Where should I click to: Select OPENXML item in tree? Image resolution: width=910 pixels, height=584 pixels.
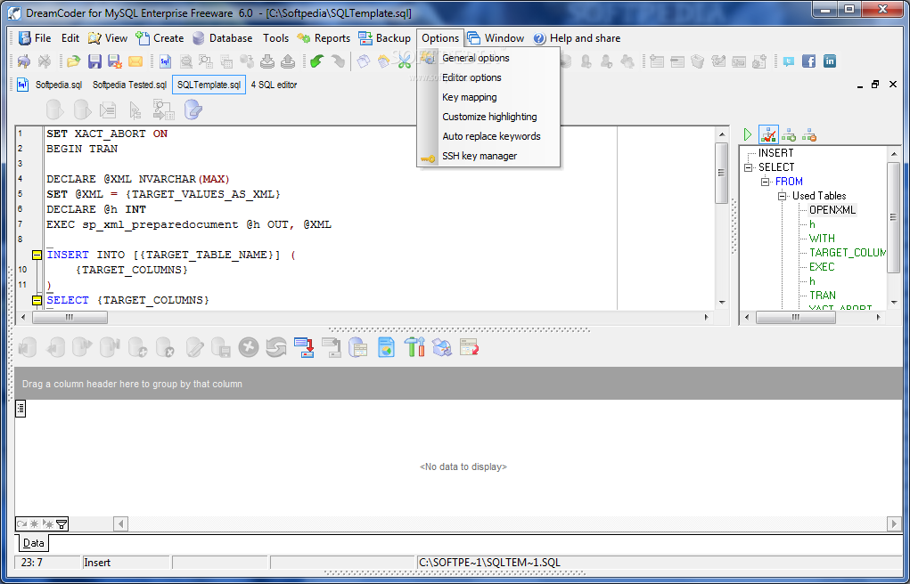click(x=832, y=210)
